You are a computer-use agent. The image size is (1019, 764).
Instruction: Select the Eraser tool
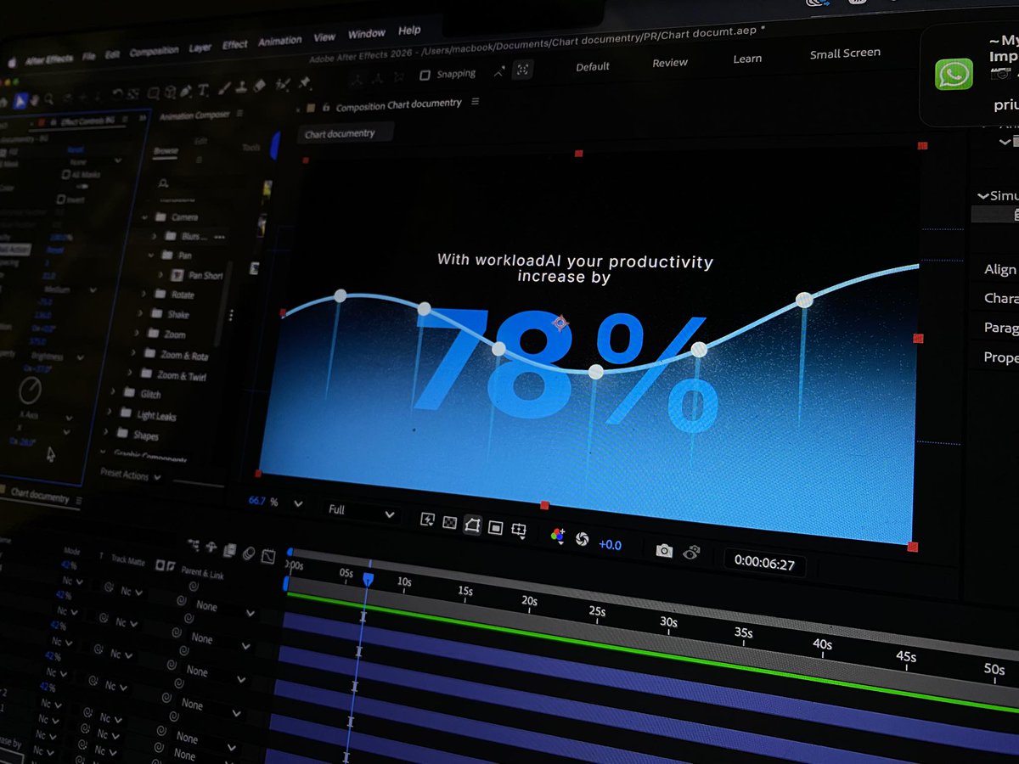259,86
